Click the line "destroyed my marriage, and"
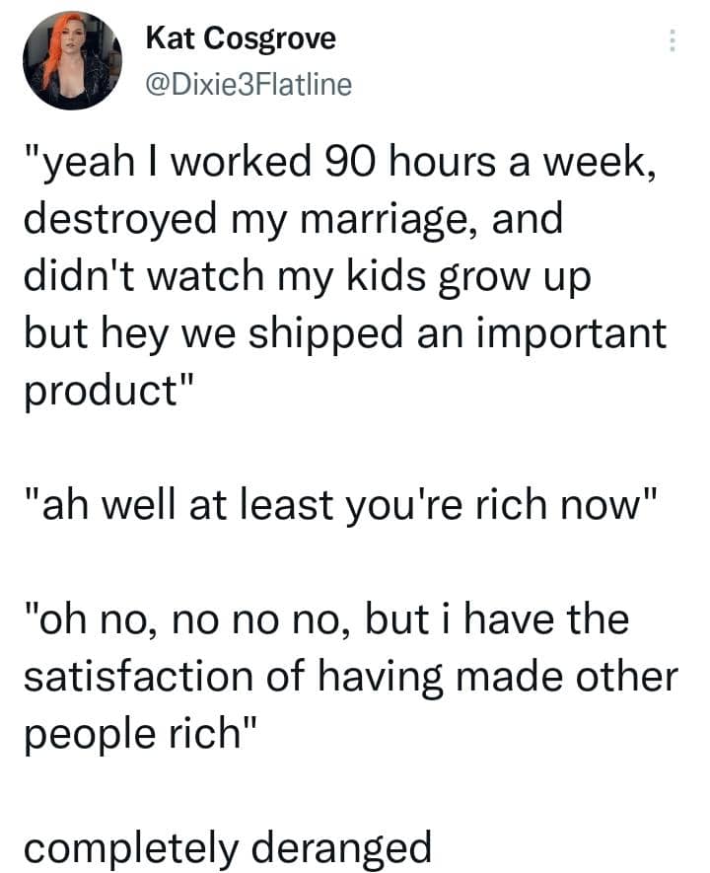Screen dimensions: 710x873 coord(293,217)
